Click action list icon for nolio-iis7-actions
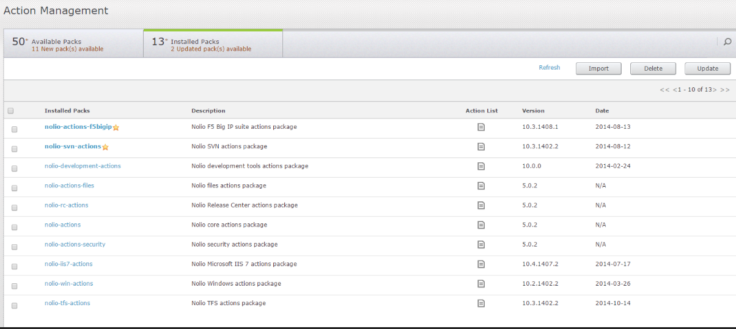 coord(481,264)
